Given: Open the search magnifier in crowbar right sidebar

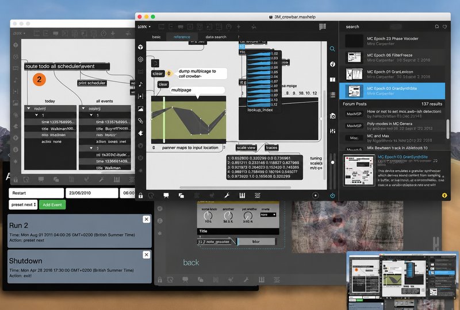Looking at the screenshot, I should pyautogui.click(x=332, y=49).
